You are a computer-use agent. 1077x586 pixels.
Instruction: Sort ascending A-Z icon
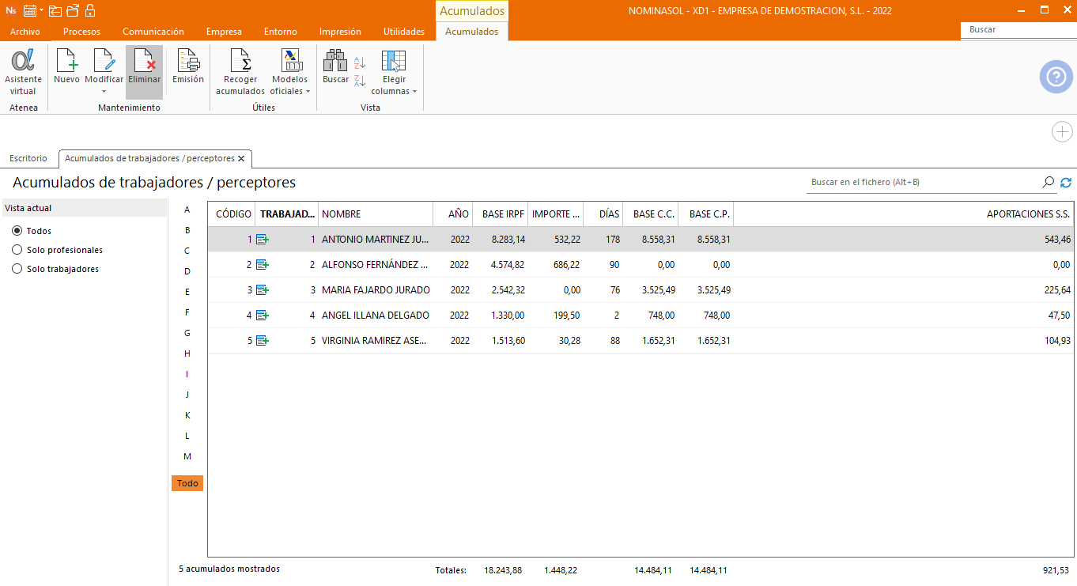[360, 62]
